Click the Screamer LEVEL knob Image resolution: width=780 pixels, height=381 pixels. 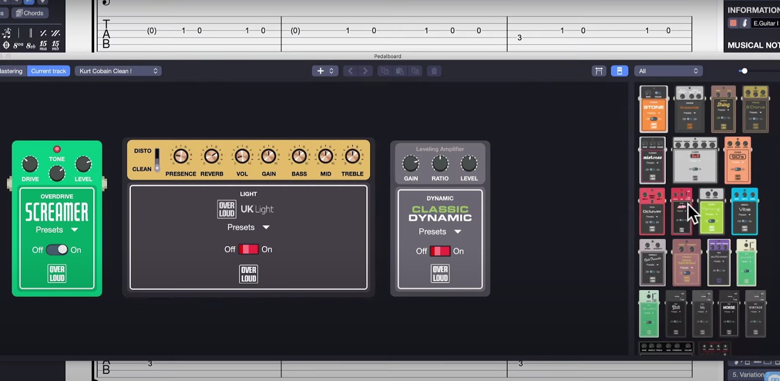83,164
